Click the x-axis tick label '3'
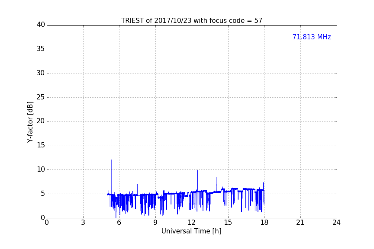The image size is (374, 249). [x=83, y=223]
